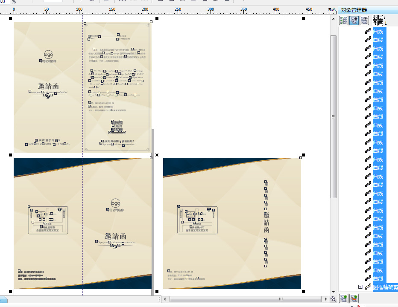Click the middle-right selection handle
Viewport: 398px width, 307px height.
pyautogui.click(x=303, y=155)
